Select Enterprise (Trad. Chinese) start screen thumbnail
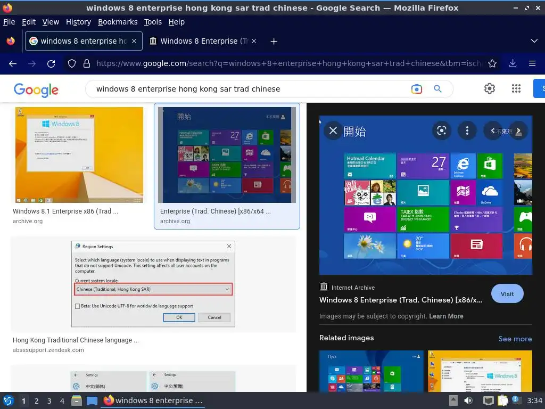 (x=227, y=155)
